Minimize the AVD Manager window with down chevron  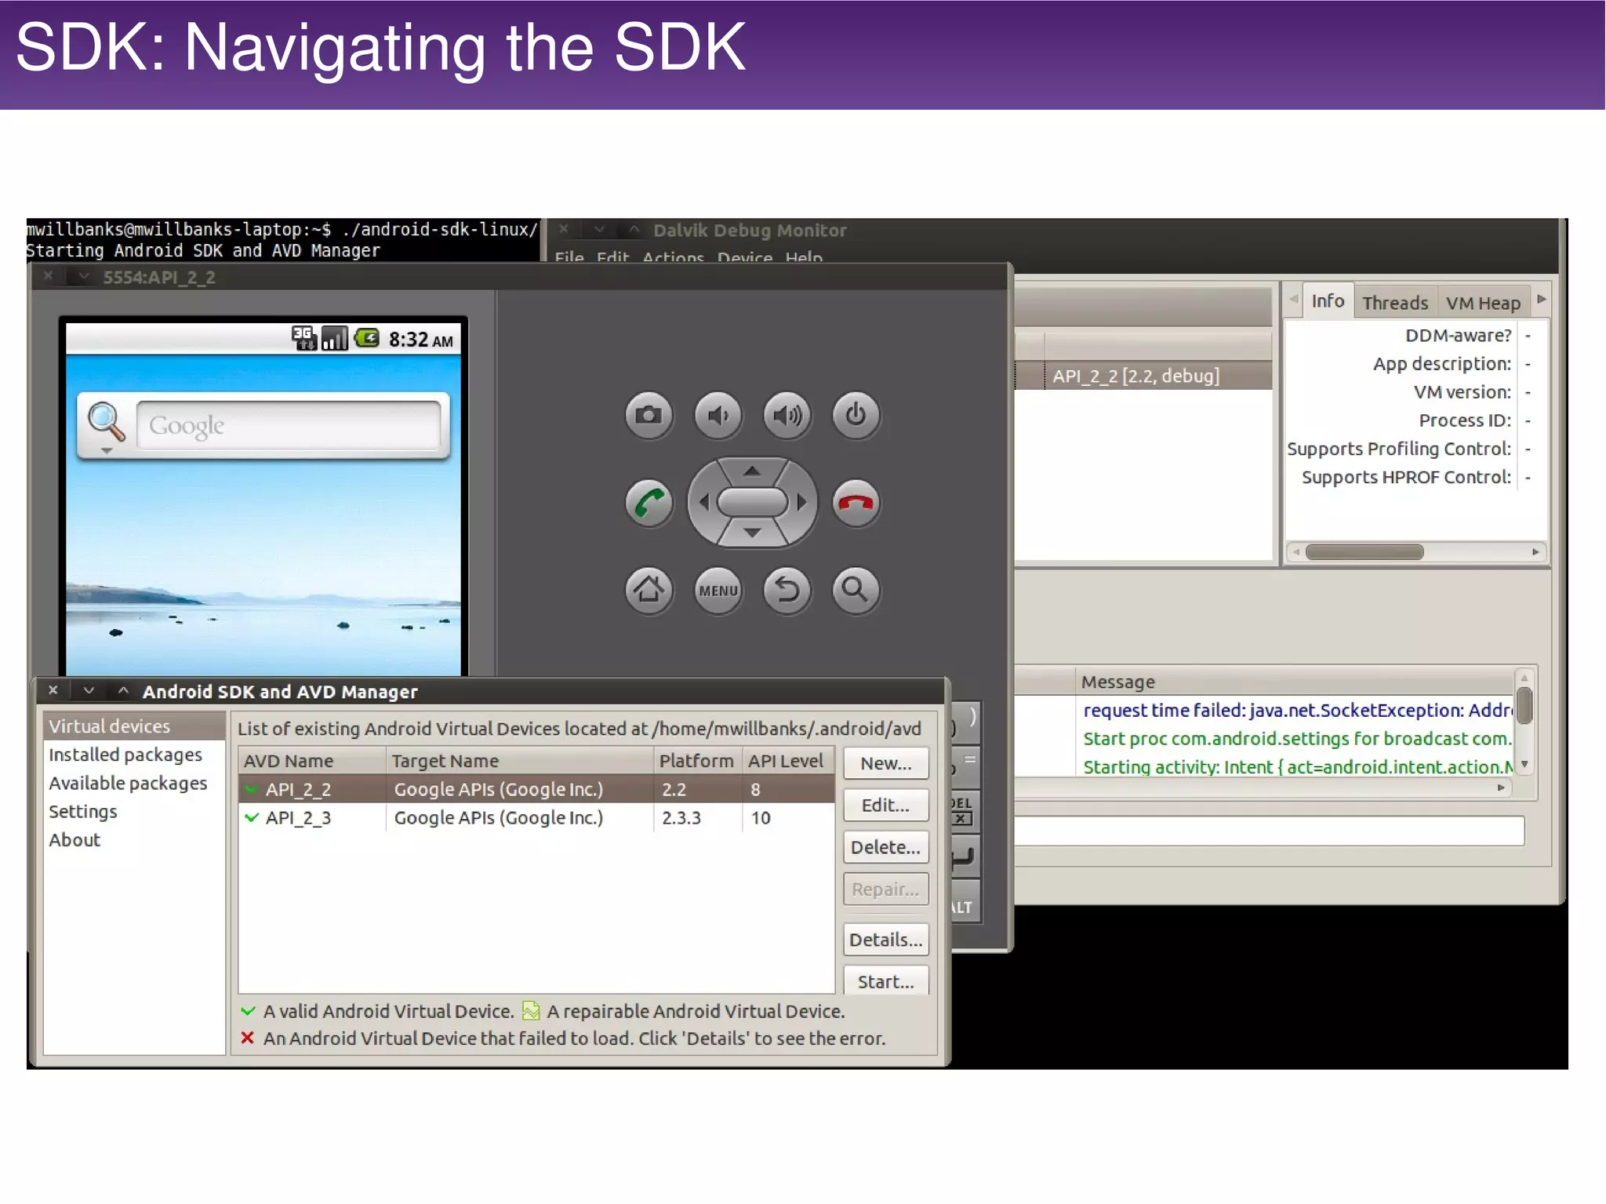coord(89,690)
